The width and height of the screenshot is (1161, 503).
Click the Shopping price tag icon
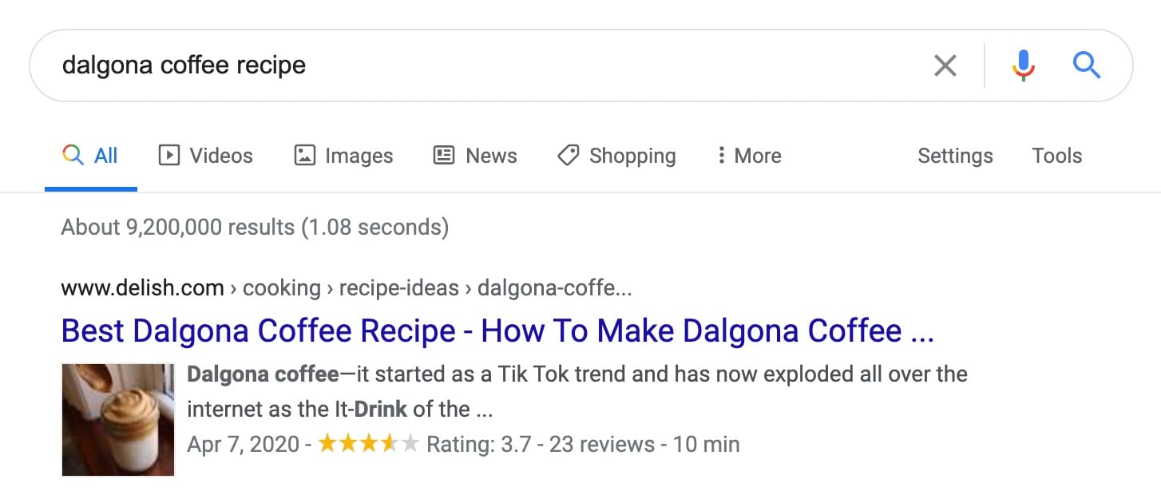(x=568, y=155)
